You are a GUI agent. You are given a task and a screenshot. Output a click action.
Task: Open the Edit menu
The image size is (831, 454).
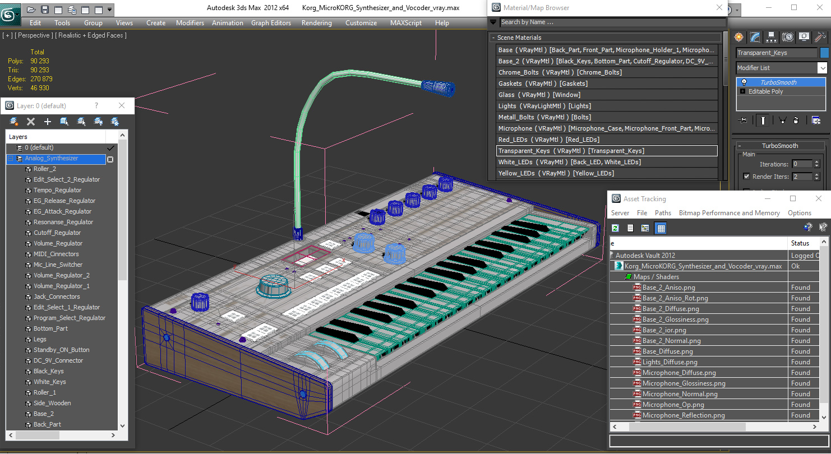coord(35,23)
